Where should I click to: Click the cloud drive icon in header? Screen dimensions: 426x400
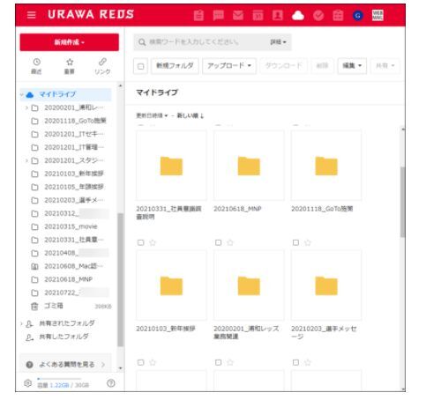coord(298,15)
